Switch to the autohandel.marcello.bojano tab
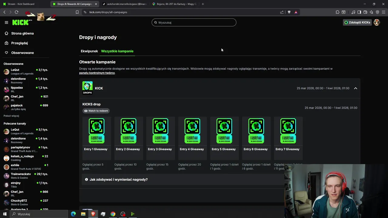 tap(125, 4)
